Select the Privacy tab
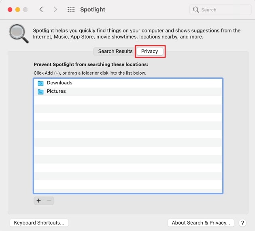Screen dimensions: 255x231 coord(150,51)
